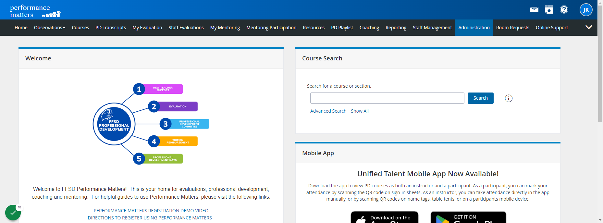Image resolution: width=603 pixels, height=223 pixels.
Task: Open My Evaluation menu item
Action: (147, 28)
